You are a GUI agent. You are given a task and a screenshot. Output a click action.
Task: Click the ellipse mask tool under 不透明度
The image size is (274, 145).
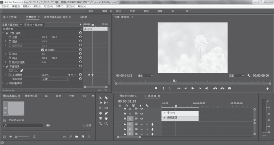pyautogui.click(x=11, y=71)
